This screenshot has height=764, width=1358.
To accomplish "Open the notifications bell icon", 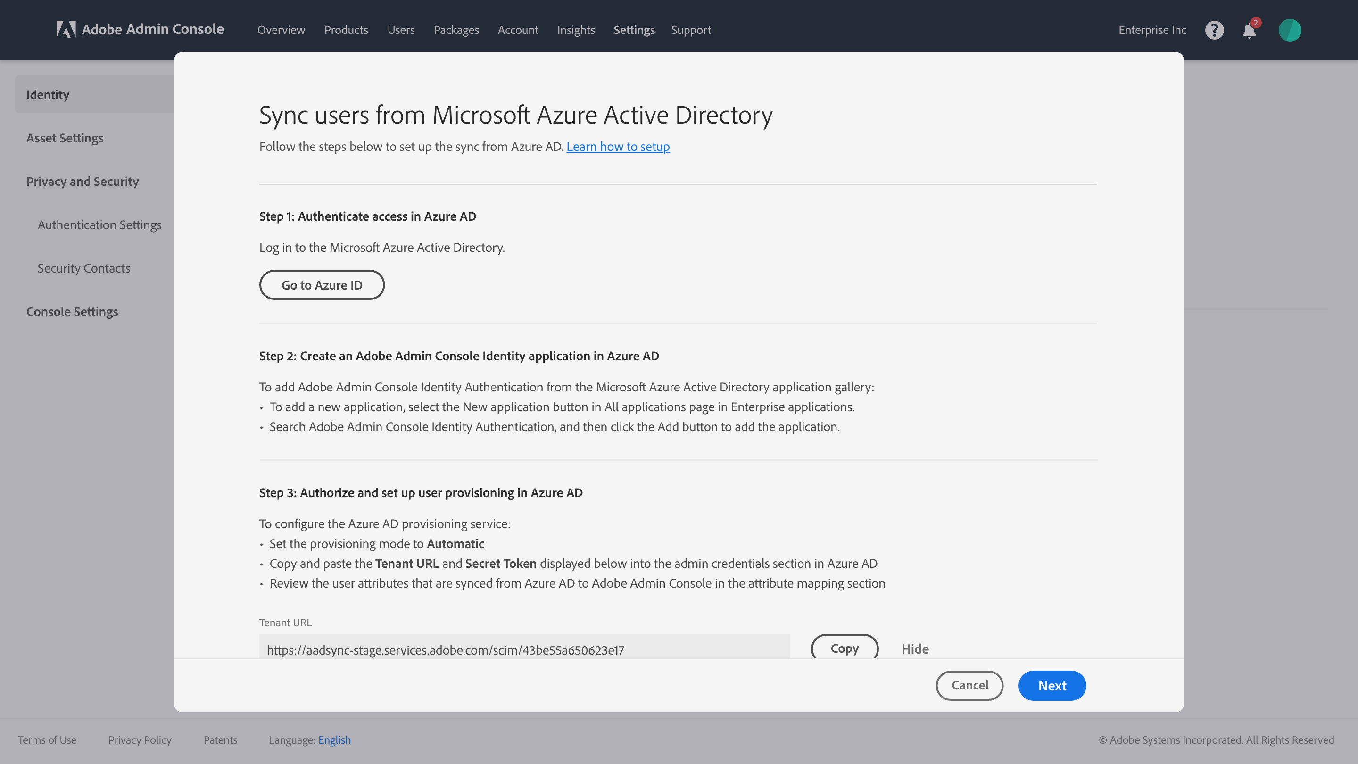I will coord(1250,30).
